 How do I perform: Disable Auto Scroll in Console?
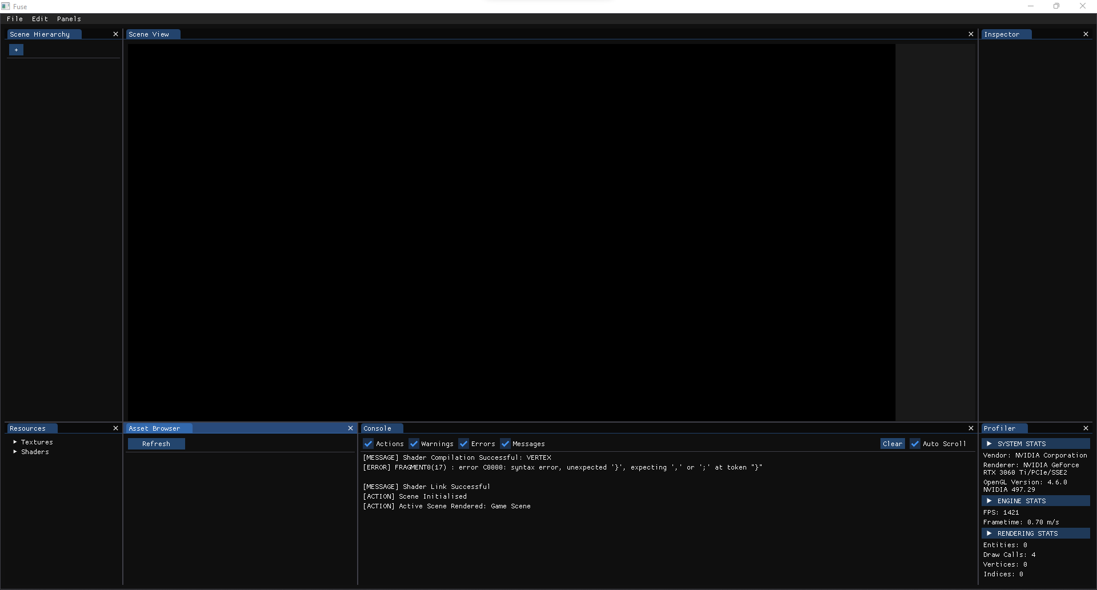915,444
